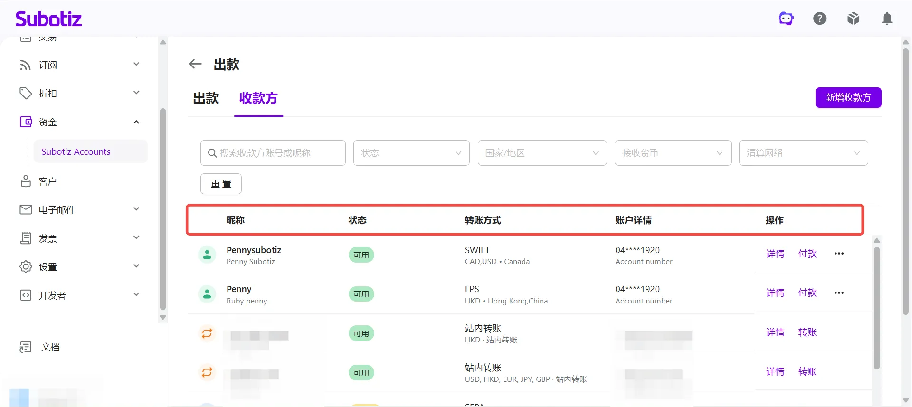Click the Subotiz logo
Viewport: 912px width, 407px height.
coord(48,19)
